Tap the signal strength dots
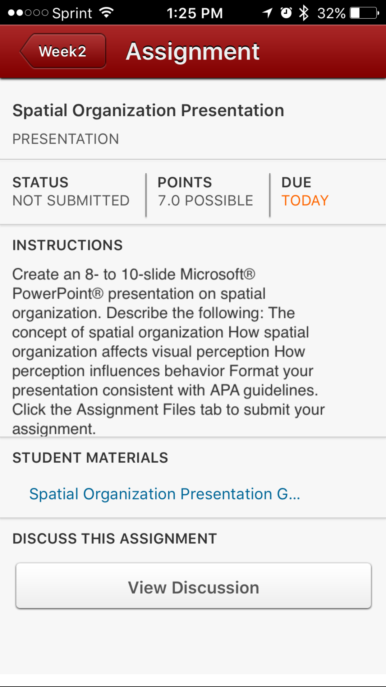Image resolution: width=386 pixels, height=687 pixels. (28, 13)
